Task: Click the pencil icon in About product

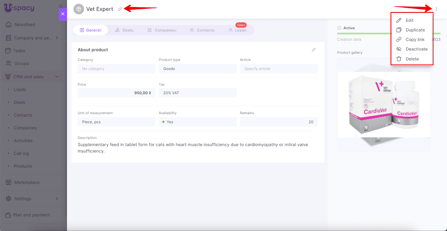Action: click(314, 50)
